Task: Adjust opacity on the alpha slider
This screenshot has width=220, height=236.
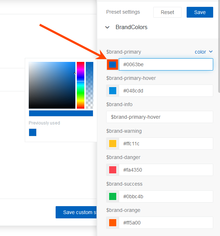Action: [x=89, y=85]
